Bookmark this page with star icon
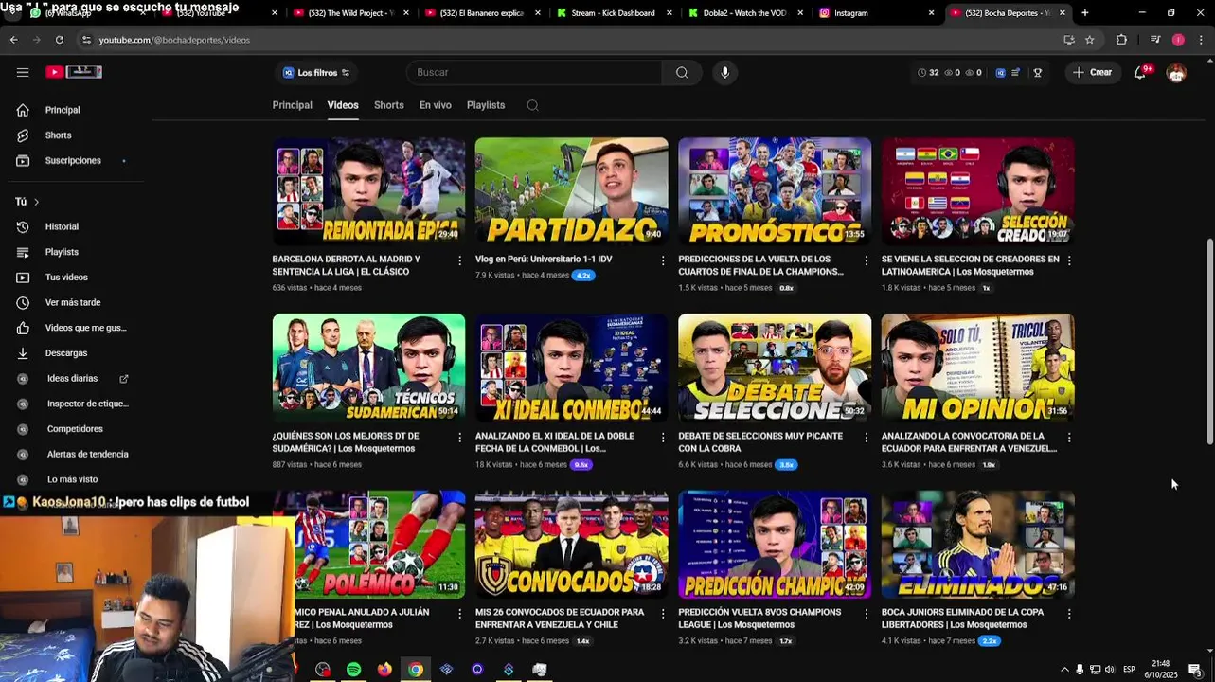 tap(1090, 40)
